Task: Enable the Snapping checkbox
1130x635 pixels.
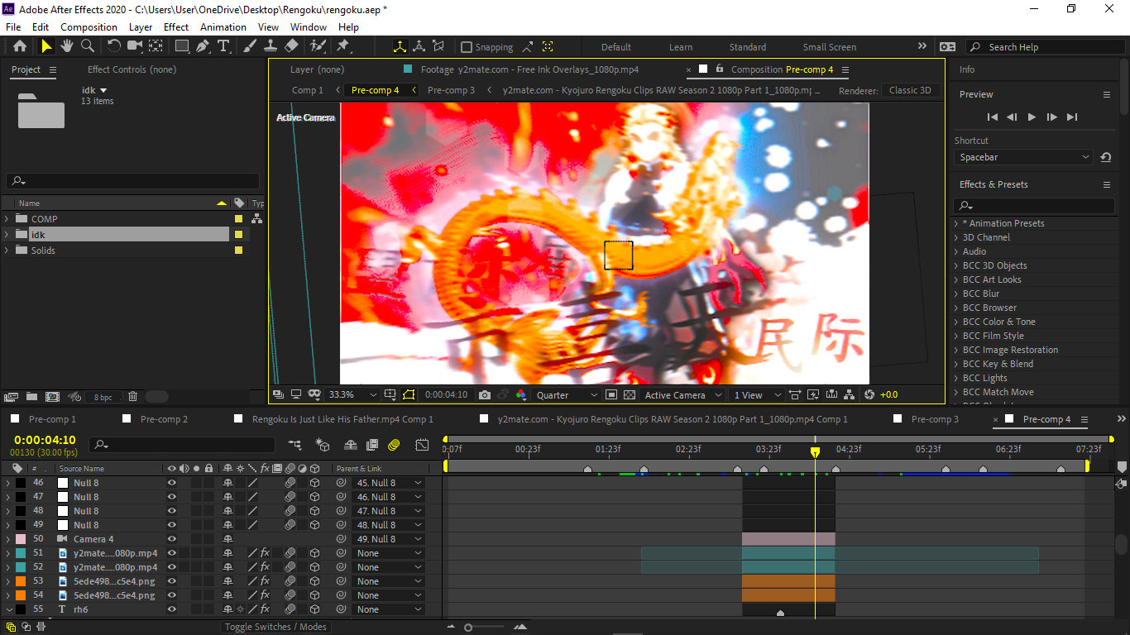Action: (x=467, y=47)
